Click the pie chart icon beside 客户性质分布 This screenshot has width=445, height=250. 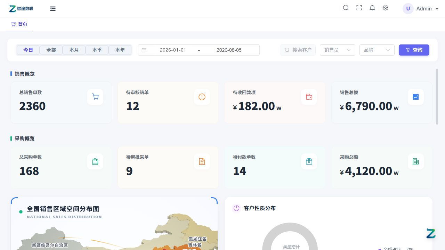coord(236,208)
